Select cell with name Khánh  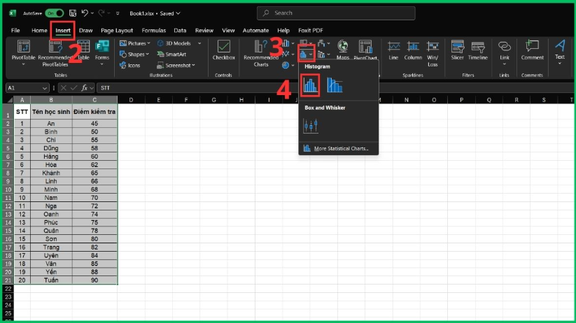pos(51,173)
